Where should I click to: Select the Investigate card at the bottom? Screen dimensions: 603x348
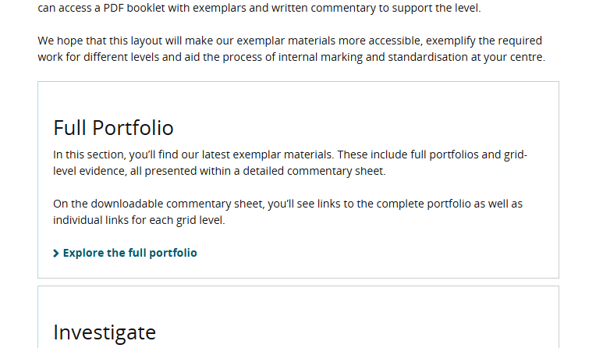tap(298, 320)
